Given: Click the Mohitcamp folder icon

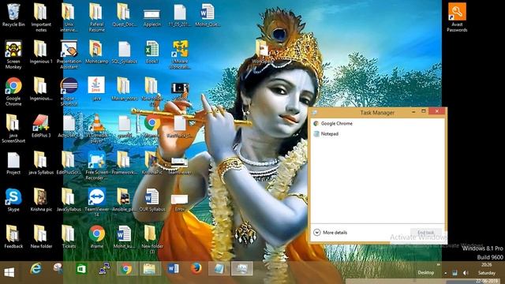Looking at the screenshot, I should (x=96, y=52).
